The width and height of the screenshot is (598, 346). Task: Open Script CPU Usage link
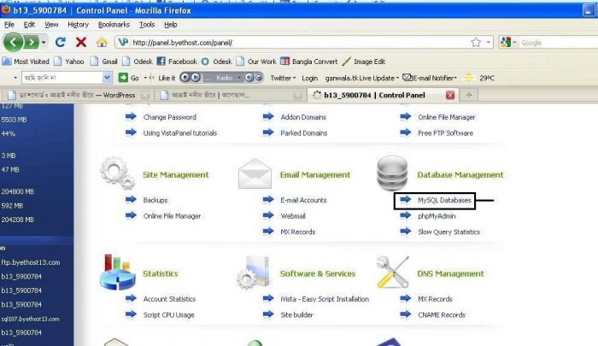click(x=168, y=314)
